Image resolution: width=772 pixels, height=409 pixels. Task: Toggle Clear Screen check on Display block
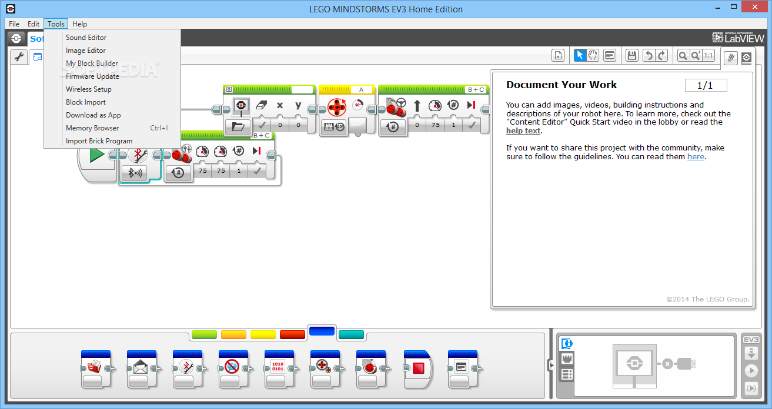tap(262, 125)
